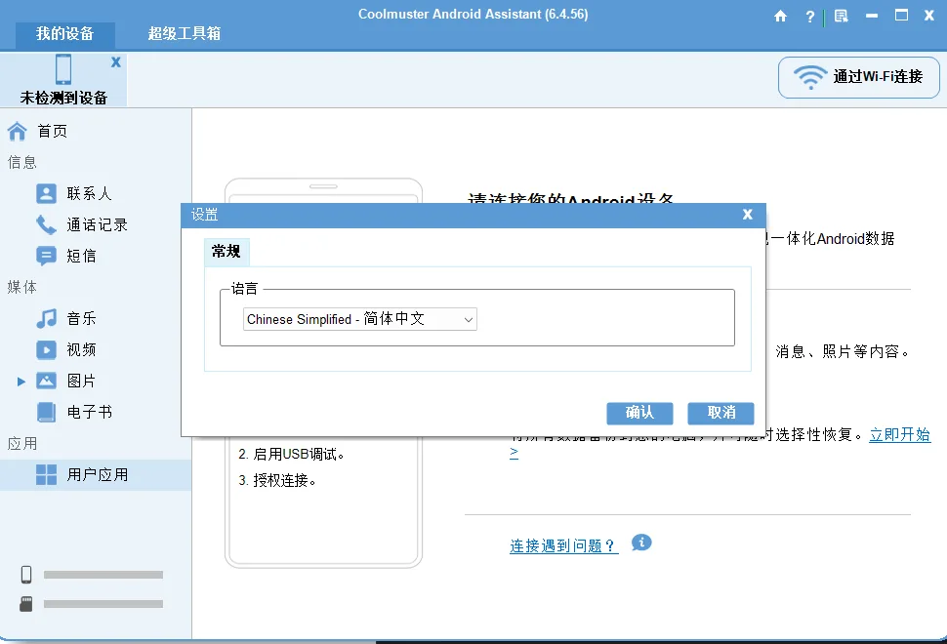Click the SD card storage icon

click(26, 604)
